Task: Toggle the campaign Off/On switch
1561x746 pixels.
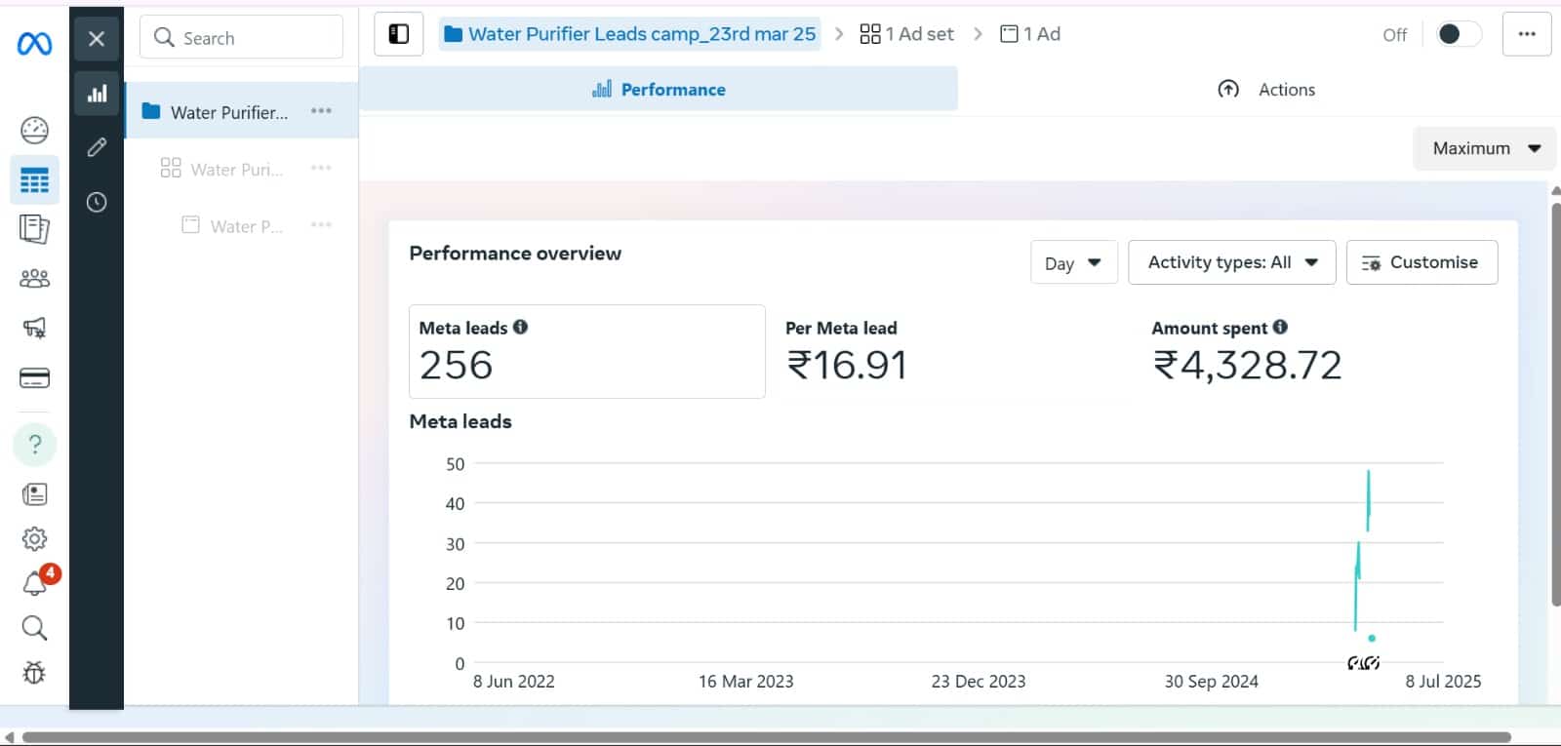Action: (1458, 34)
